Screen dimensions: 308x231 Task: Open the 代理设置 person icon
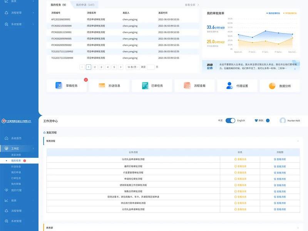coord(229,85)
